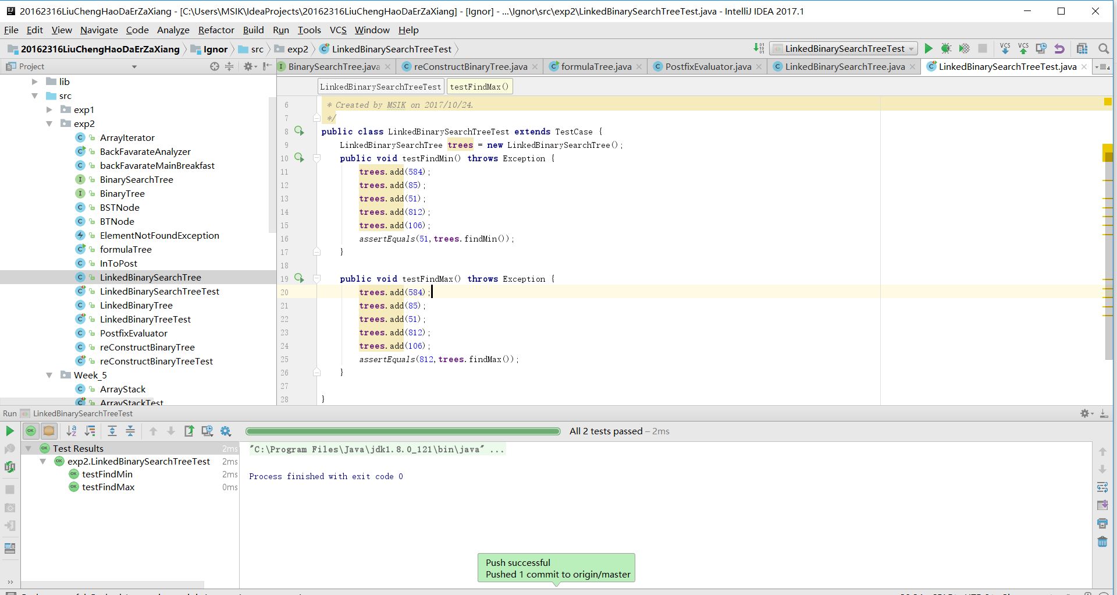Run with Coverage from the main toolbar
The image size is (1117, 595).
[x=964, y=48]
